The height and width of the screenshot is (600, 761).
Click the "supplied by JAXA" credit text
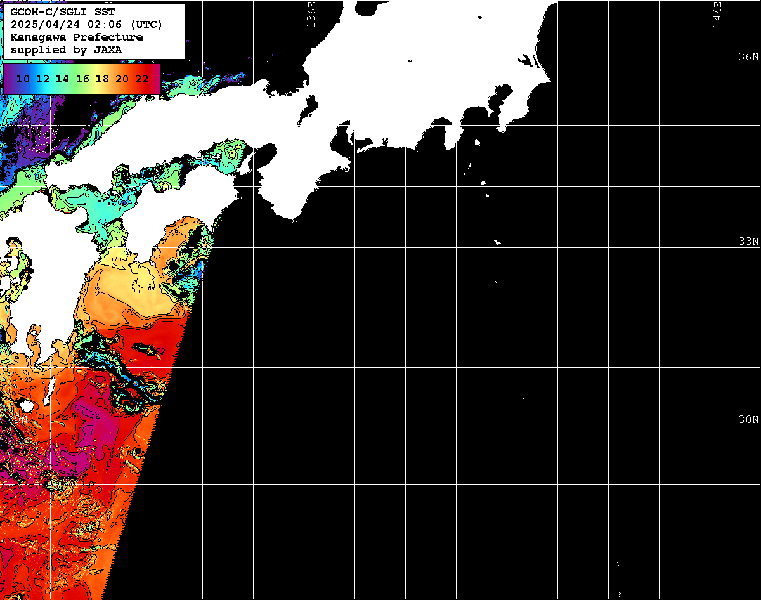(x=67, y=49)
